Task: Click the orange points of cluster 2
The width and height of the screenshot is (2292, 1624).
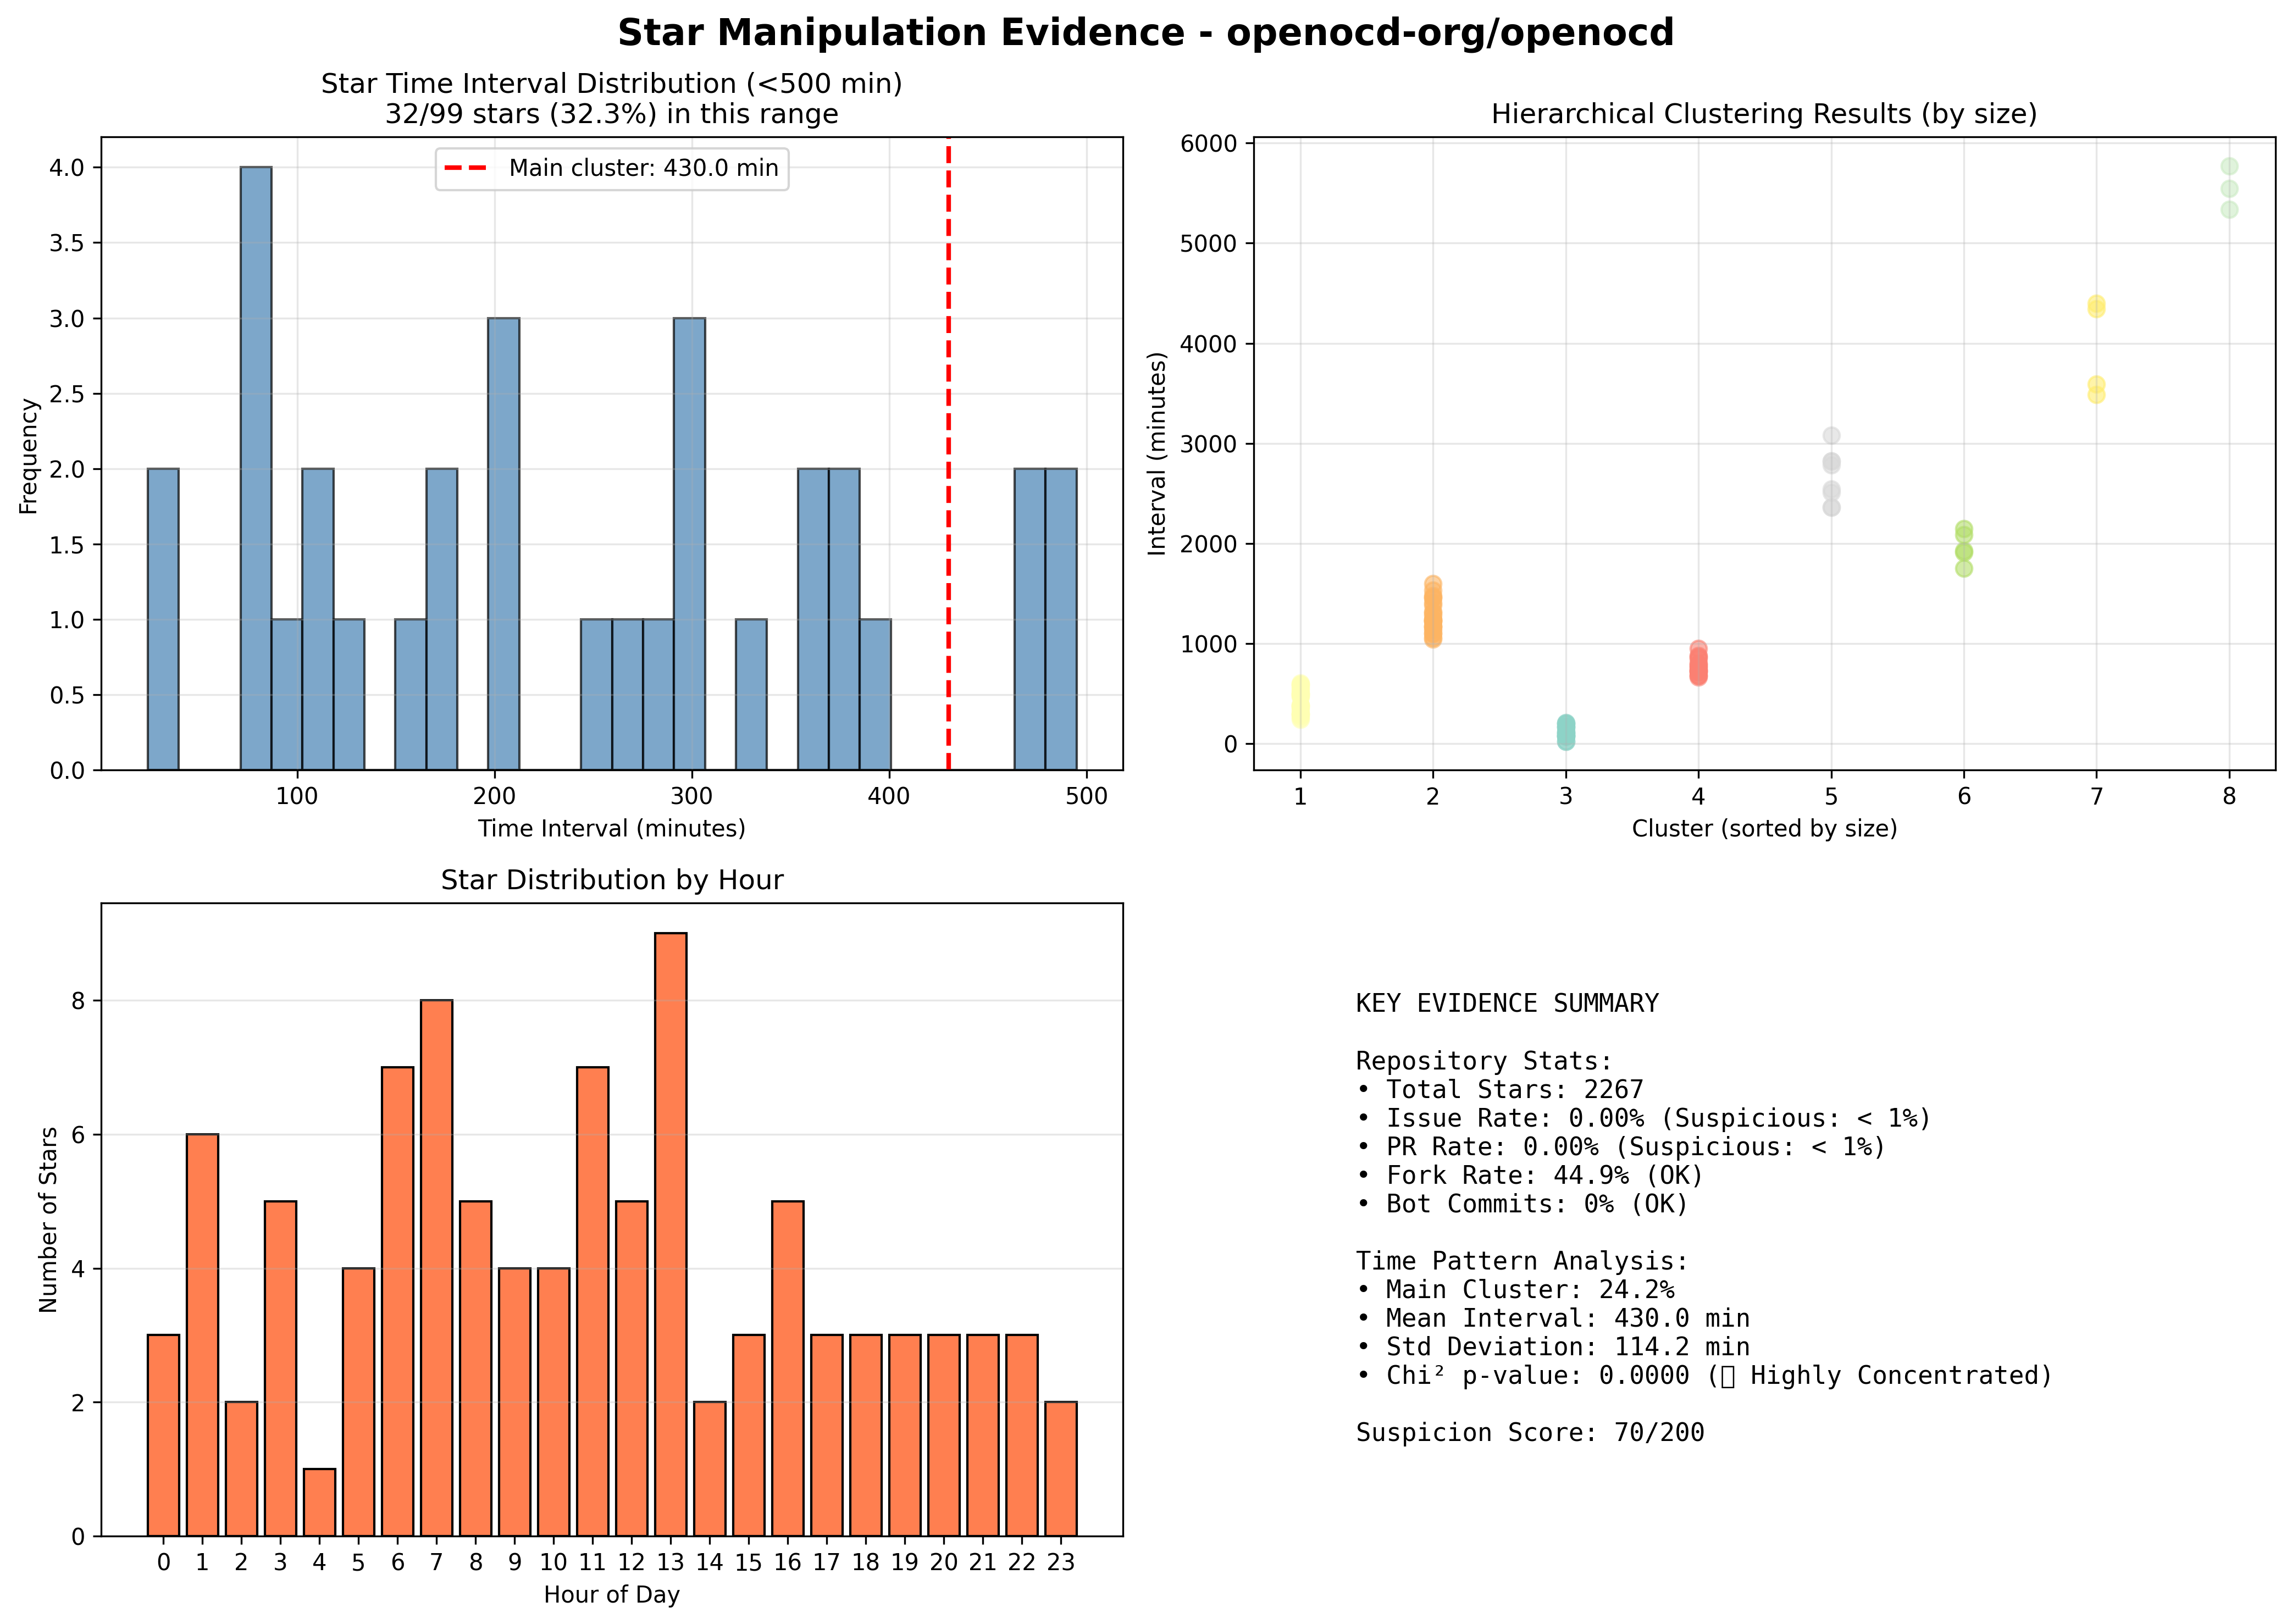Action: [x=1433, y=612]
